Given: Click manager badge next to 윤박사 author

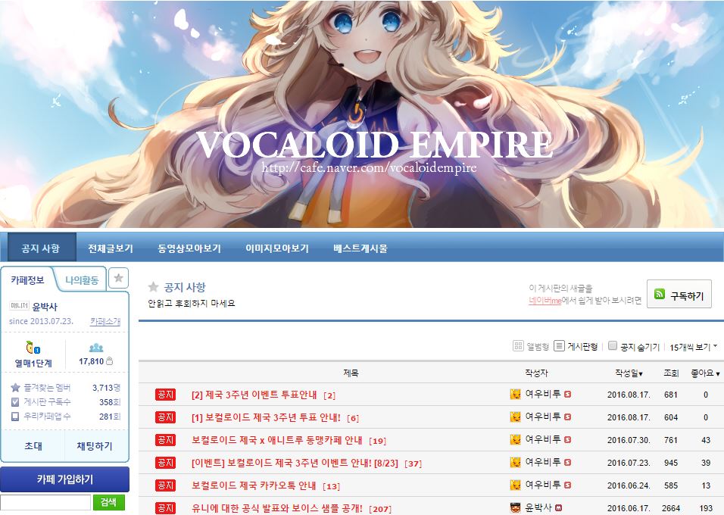Looking at the screenshot, I should (558, 507).
